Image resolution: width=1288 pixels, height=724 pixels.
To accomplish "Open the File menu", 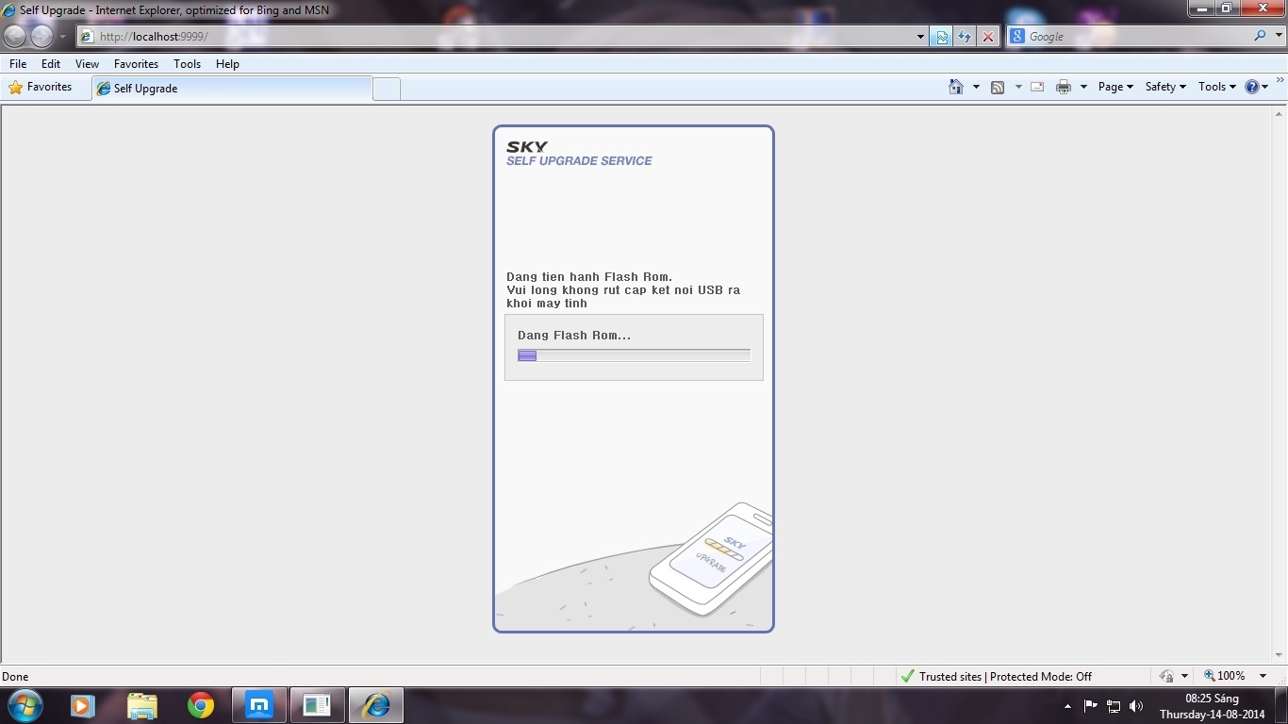I will pos(18,64).
